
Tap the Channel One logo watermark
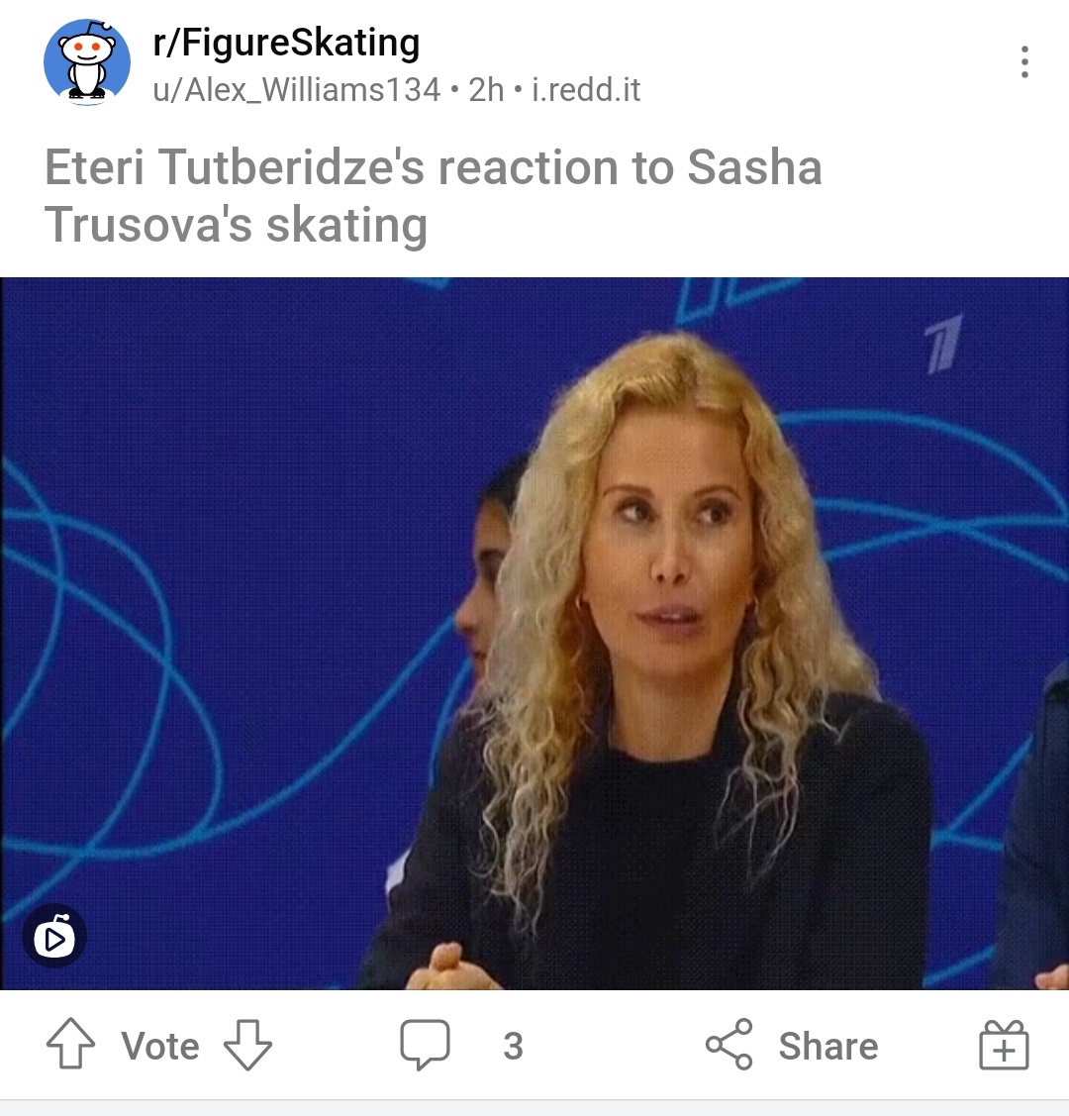pyautogui.click(x=944, y=346)
